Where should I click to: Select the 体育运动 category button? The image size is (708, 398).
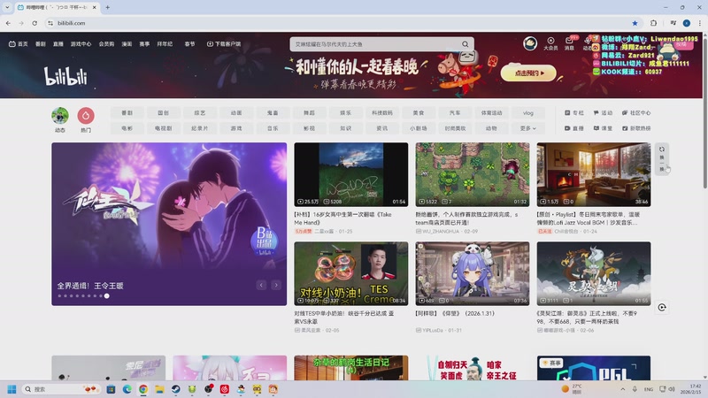pos(491,113)
